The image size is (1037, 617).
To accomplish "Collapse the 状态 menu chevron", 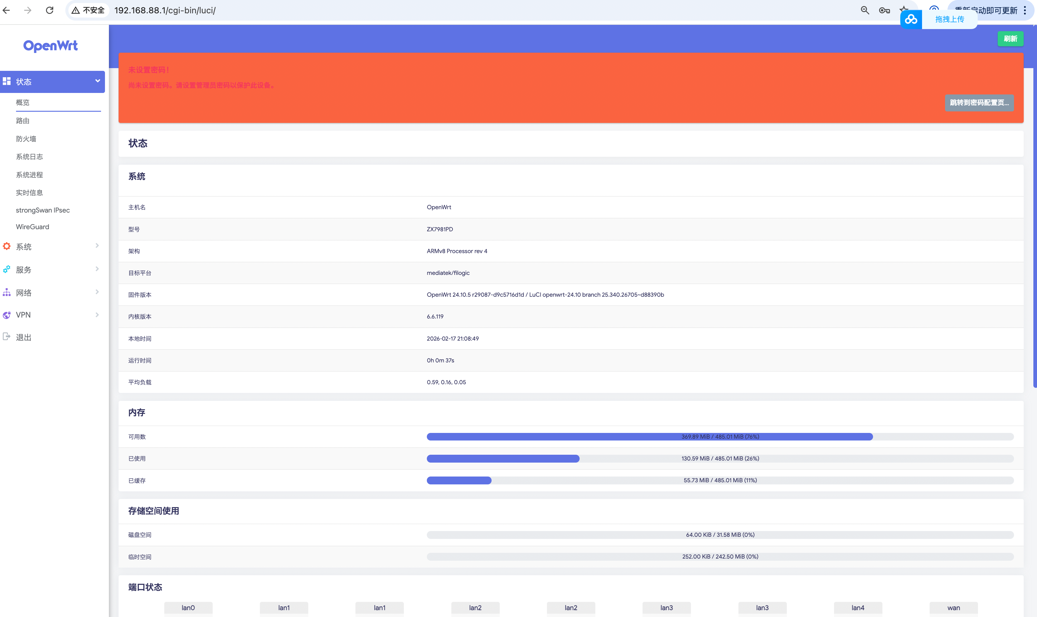I will [98, 81].
